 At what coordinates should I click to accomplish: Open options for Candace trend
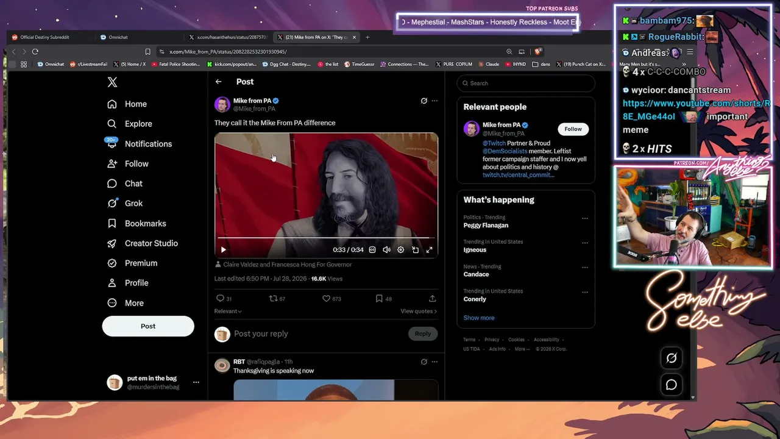[585, 268]
